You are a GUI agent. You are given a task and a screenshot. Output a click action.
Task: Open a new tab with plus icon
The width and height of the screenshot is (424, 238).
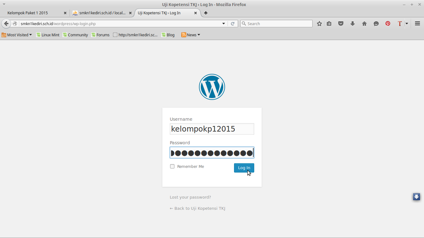205,13
